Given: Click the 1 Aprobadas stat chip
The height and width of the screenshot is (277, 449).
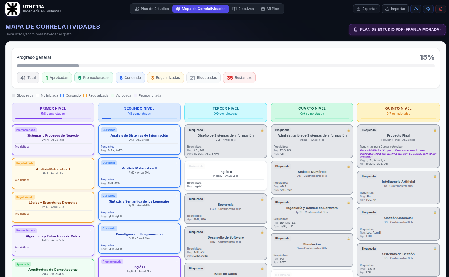Looking at the screenshot, I should (x=57, y=78).
